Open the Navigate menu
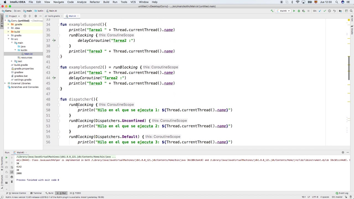Screen dimensions: 354x199 [x=59, y=2]
